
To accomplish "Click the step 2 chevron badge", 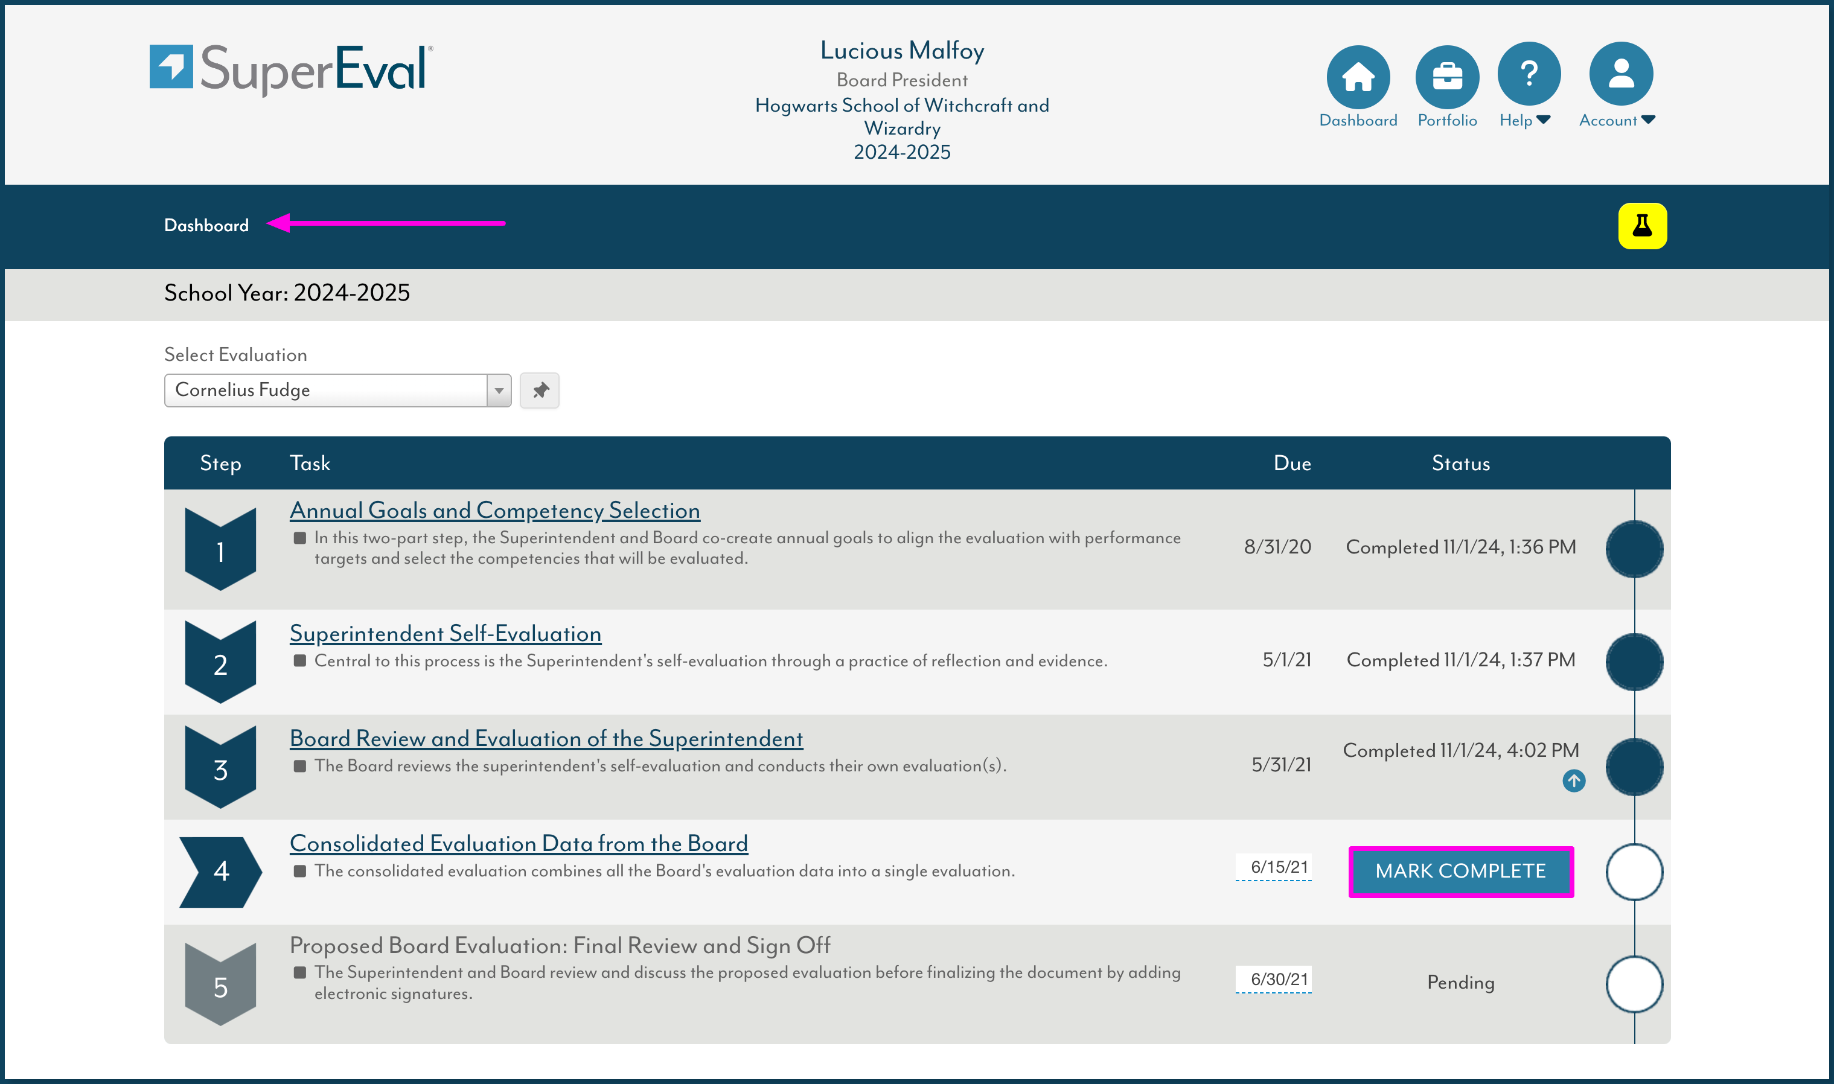I will pyautogui.click(x=220, y=662).
